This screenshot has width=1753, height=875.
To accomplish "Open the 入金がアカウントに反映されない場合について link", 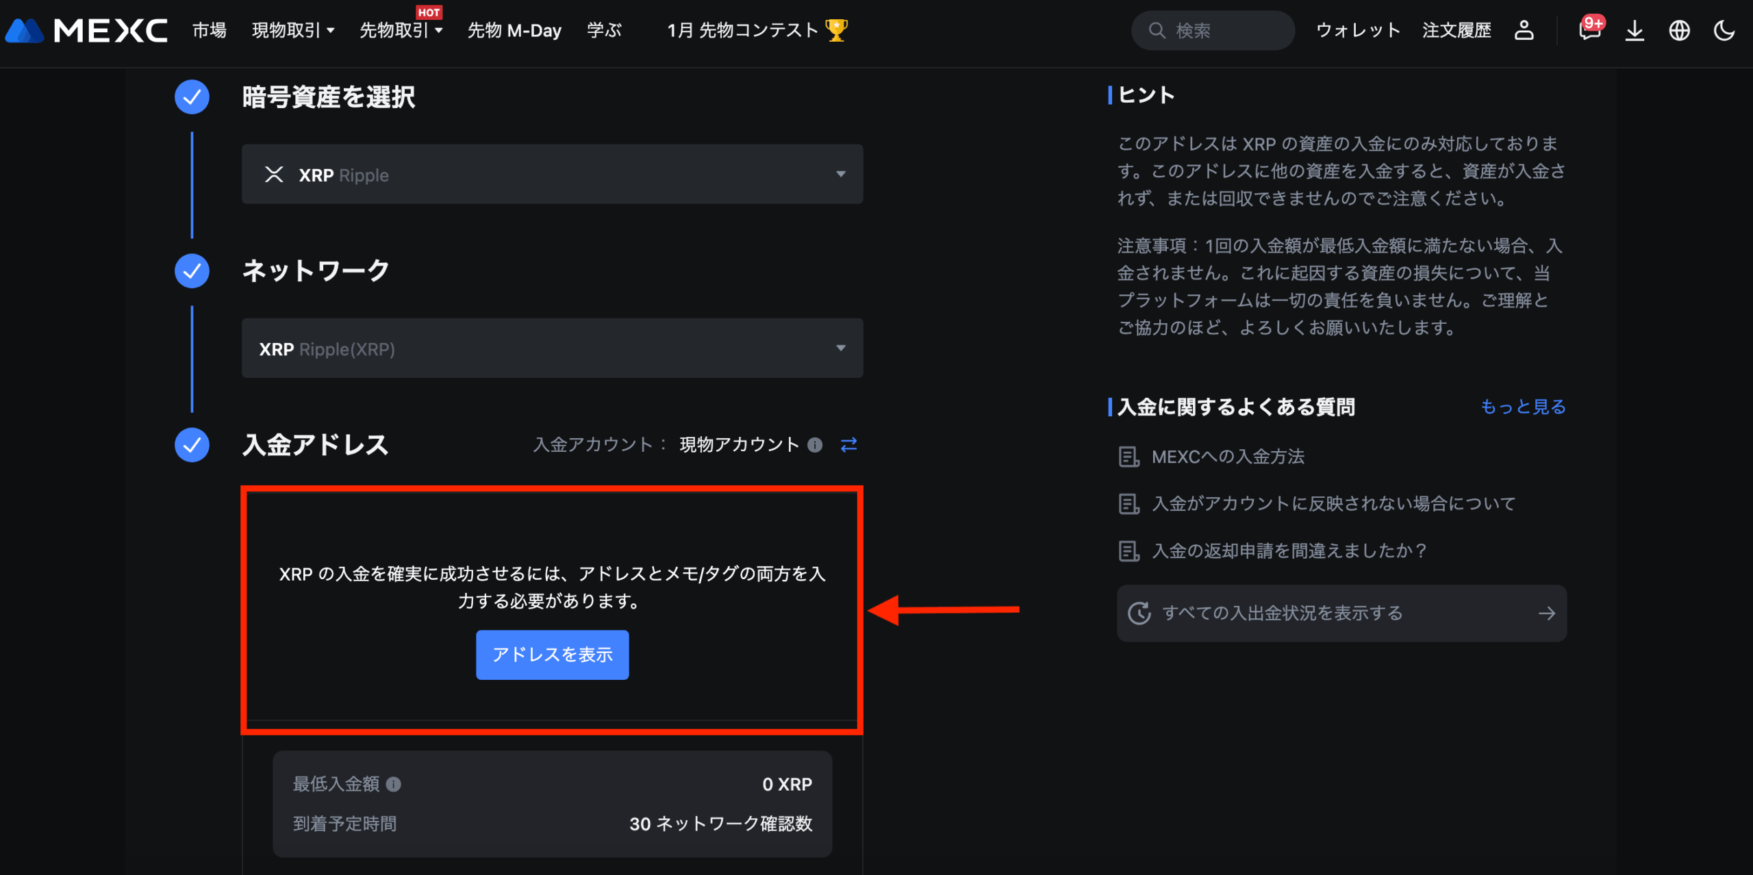I will pos(1333,504).
